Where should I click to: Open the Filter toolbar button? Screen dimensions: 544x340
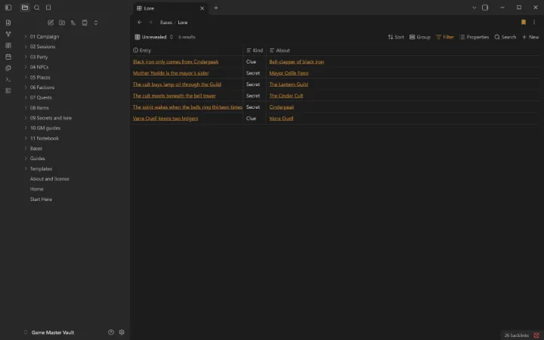445,37
